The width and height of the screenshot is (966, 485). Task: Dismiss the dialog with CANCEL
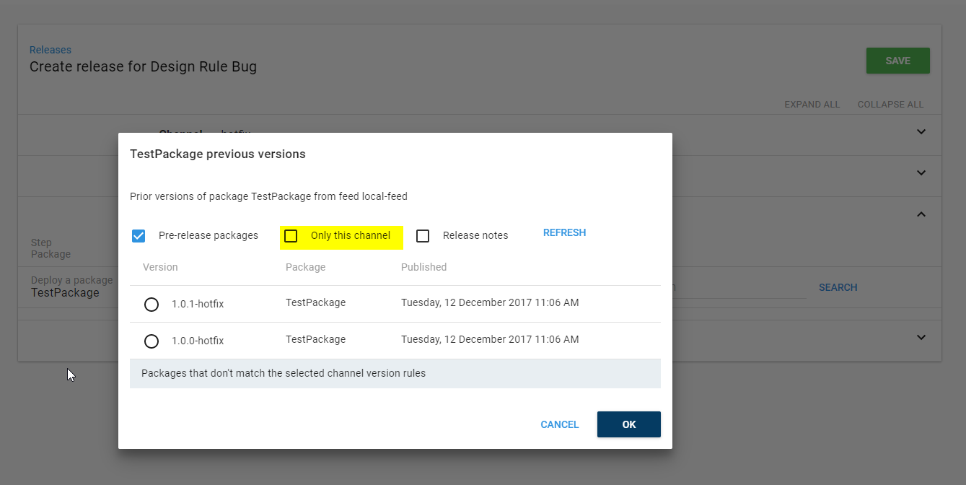pyautogui.click(x=559, y=424)
